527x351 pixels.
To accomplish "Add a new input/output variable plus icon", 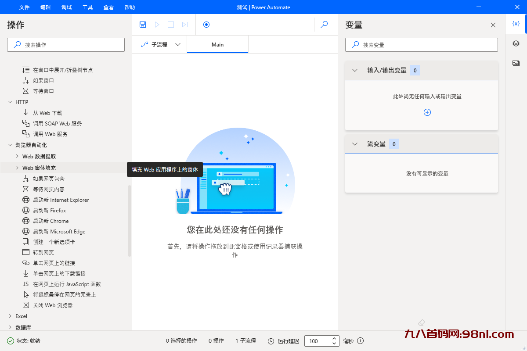I will (x=427, y=112).
